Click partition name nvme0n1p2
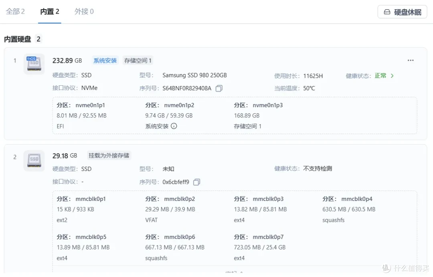 [x=179, y=105]
